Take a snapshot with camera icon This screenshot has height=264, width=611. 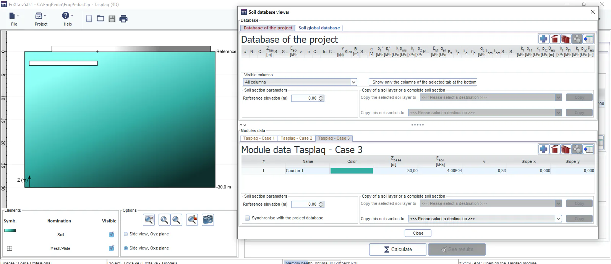coord(208,220)
